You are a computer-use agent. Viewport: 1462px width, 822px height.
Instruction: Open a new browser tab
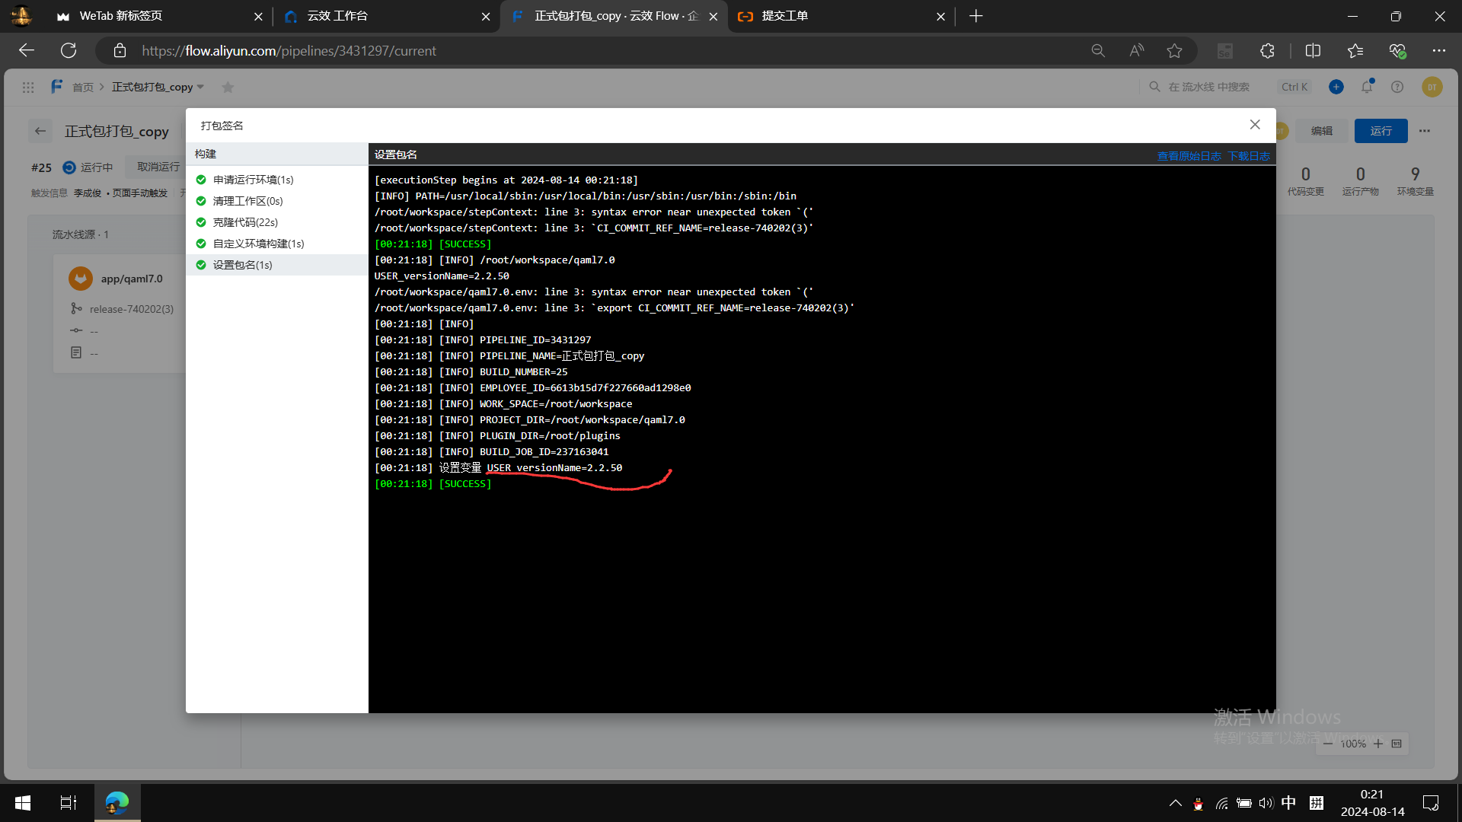(x=976, y=16)
